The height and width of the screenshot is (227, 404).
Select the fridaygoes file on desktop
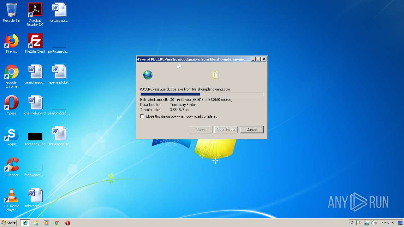coord(35,170)
